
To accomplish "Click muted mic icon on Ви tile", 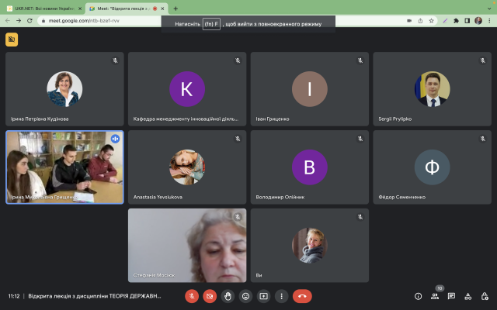I will click(360, 217).
